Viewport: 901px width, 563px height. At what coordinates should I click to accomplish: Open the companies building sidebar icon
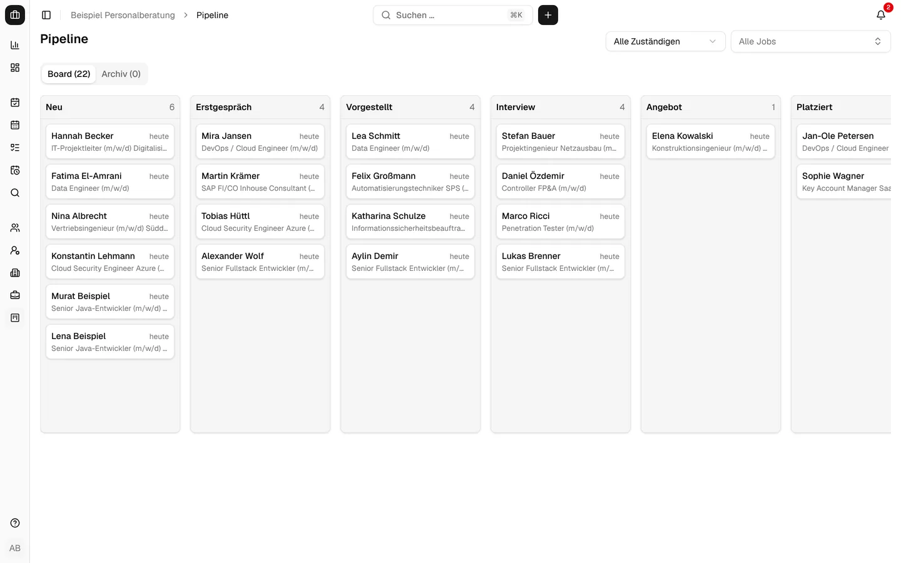point(15,273)
